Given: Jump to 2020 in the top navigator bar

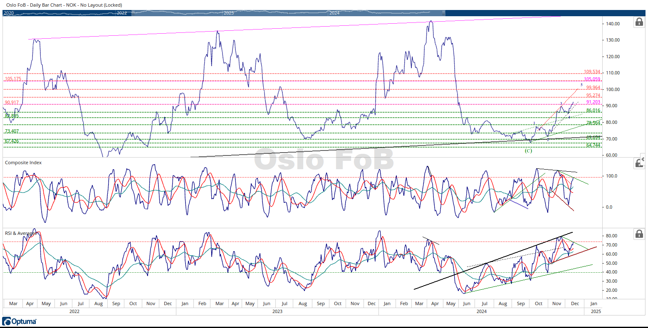Looking at the screenshot, I should (9, 13).
